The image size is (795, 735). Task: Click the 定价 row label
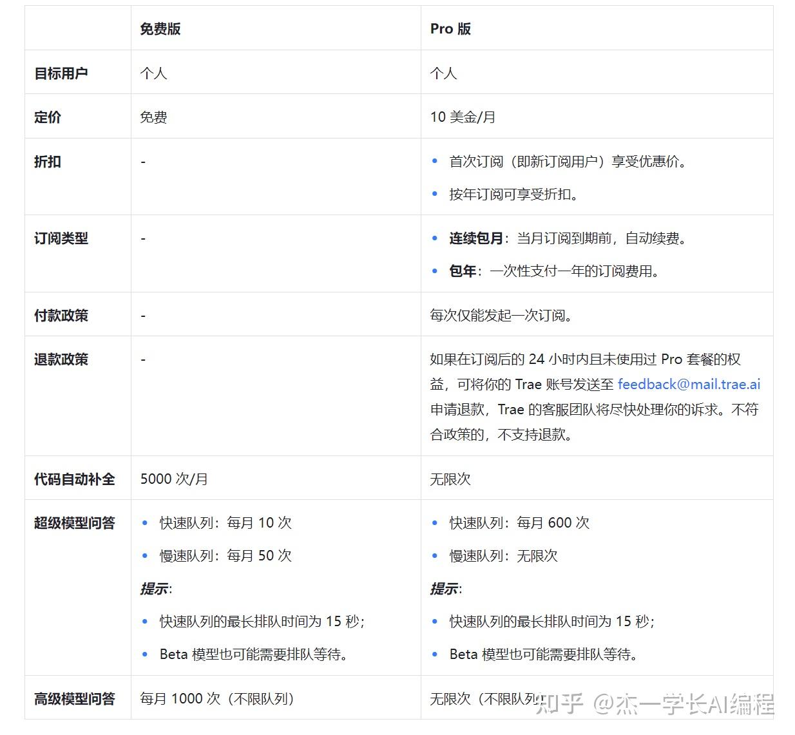pos(48,117)
